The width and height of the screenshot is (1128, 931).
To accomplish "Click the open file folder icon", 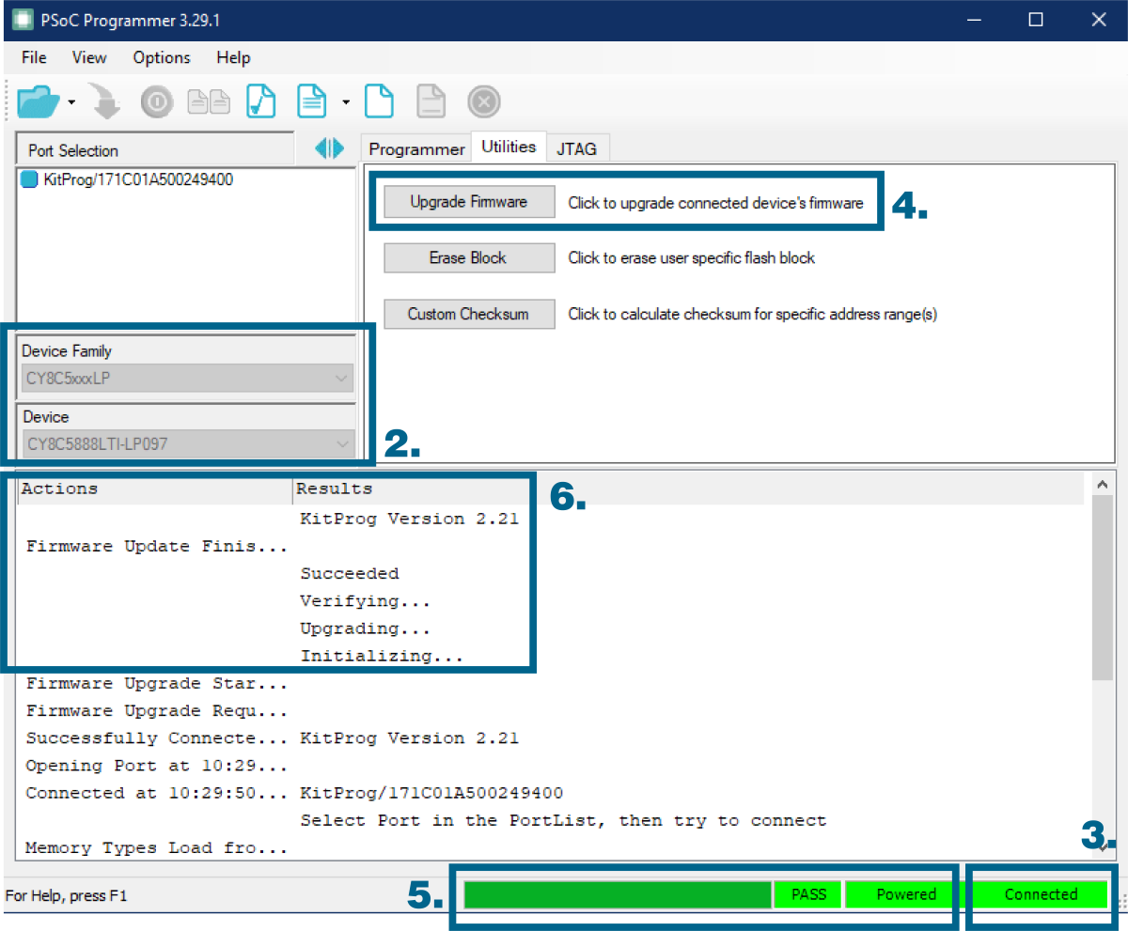I will [39, 101].
